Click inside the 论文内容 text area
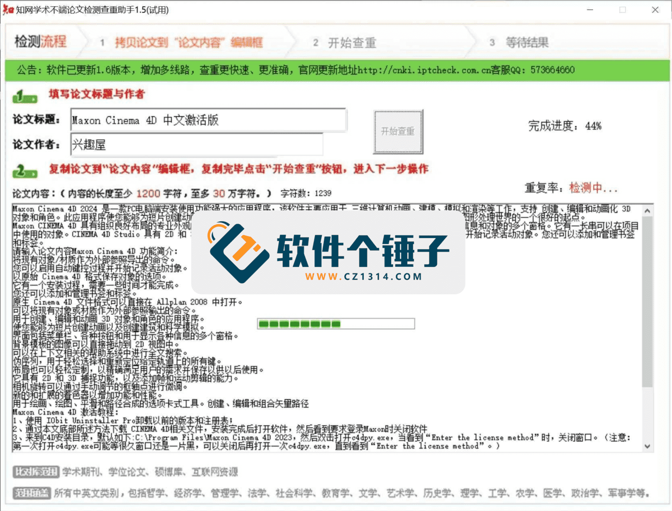Image resolution: width=672 pixels, height=511 pixels. pos(326,327)
